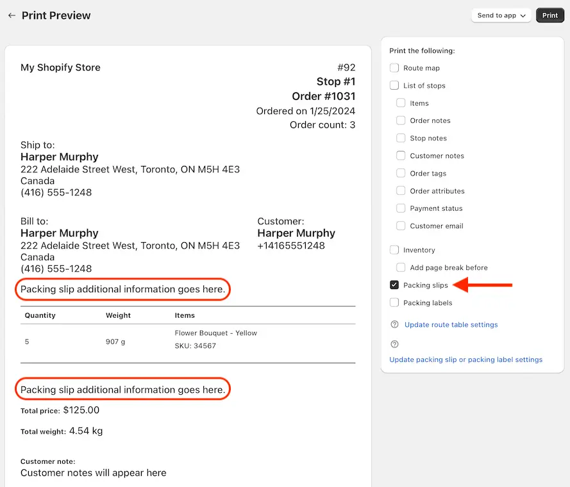The image size is (570, 487).
Task: Tick the Items checkbox
Action: tap(401, 103)
